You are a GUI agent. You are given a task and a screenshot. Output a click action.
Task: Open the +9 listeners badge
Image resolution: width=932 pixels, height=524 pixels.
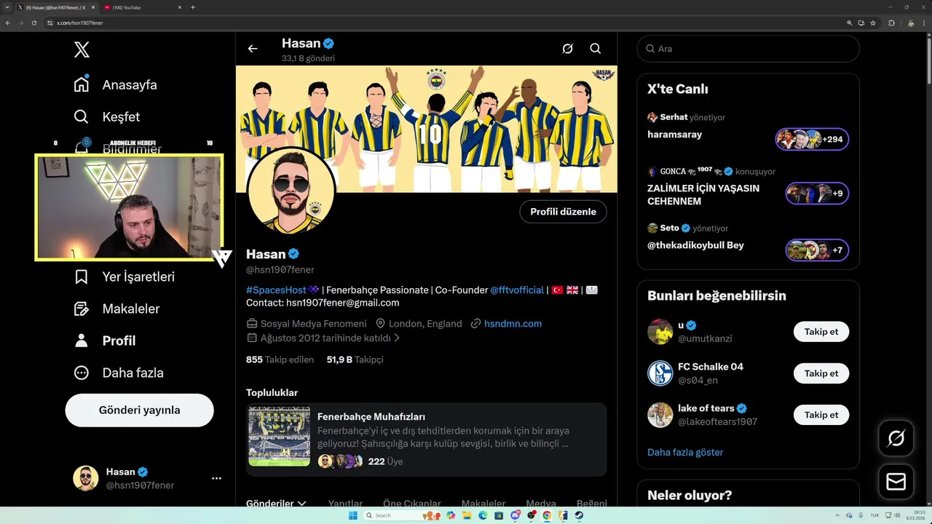coord(817,194)
